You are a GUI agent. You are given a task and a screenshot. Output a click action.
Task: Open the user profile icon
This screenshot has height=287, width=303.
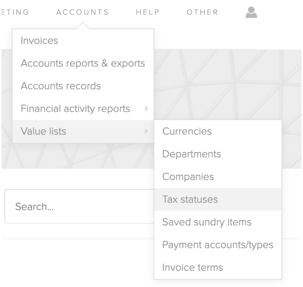pos(251,13)
